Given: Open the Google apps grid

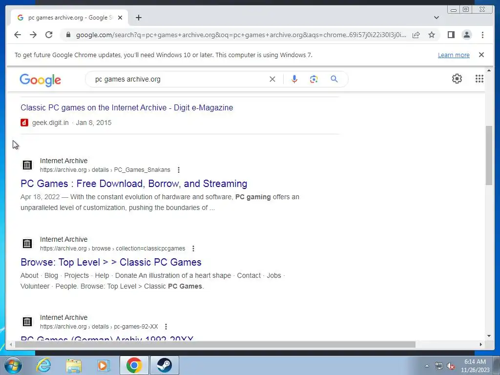Looking at the screenshot, I should click(479, 79).
